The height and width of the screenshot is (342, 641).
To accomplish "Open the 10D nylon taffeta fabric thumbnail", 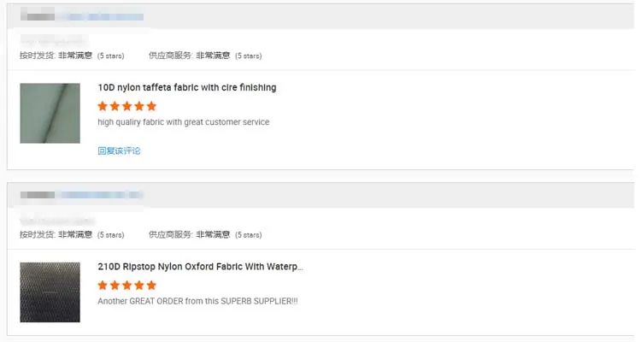I will coord(50,113).
